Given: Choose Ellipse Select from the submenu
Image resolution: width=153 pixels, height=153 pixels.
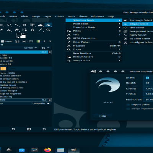Looking at the screenshot, I should point(138,24).
